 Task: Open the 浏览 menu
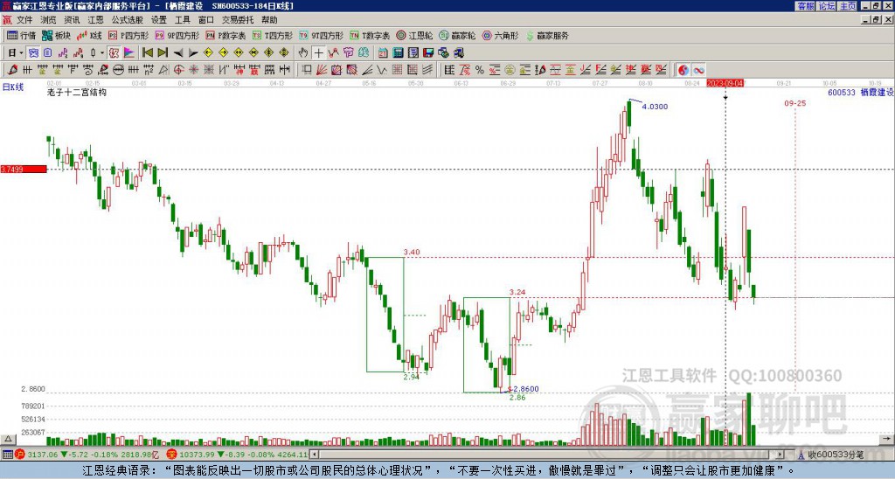point(49,20)
